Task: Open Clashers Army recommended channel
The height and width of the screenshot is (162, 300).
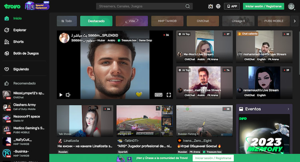Action: click(x=24, y=107)
